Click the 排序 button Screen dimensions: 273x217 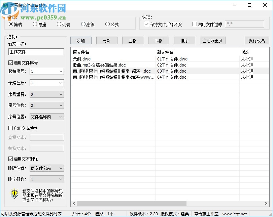[184, 40]
